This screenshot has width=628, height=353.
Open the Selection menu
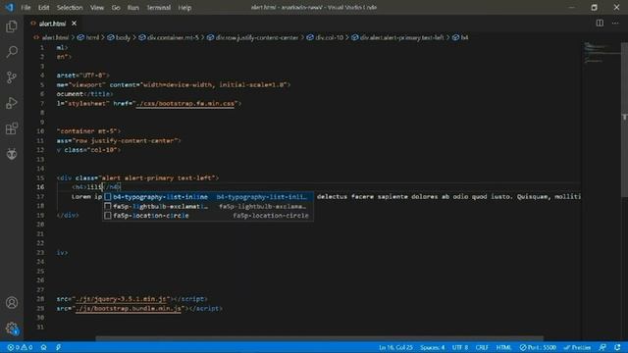click(70, 8)
